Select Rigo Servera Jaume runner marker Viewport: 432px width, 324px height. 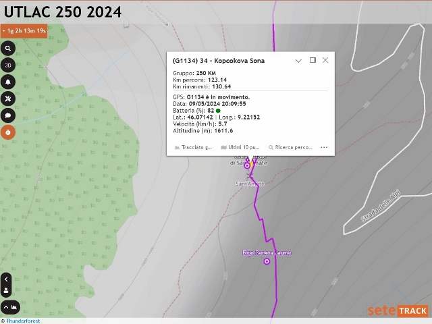pyautogui.click(x=267, y=261)
